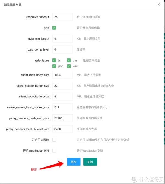
Task: Click the client_max_body_size label
Action: [35, 75]
